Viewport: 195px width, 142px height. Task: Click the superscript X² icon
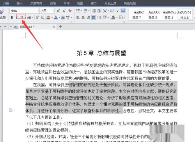pos(37,17)
